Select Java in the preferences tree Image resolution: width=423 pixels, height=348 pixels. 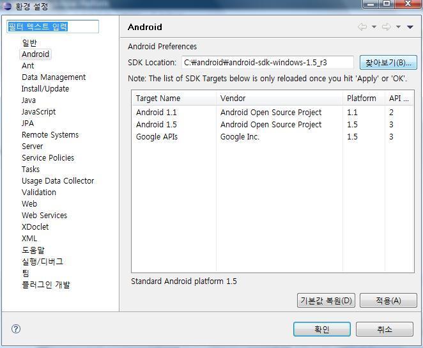pyautogui.click(x=29, y=100)
